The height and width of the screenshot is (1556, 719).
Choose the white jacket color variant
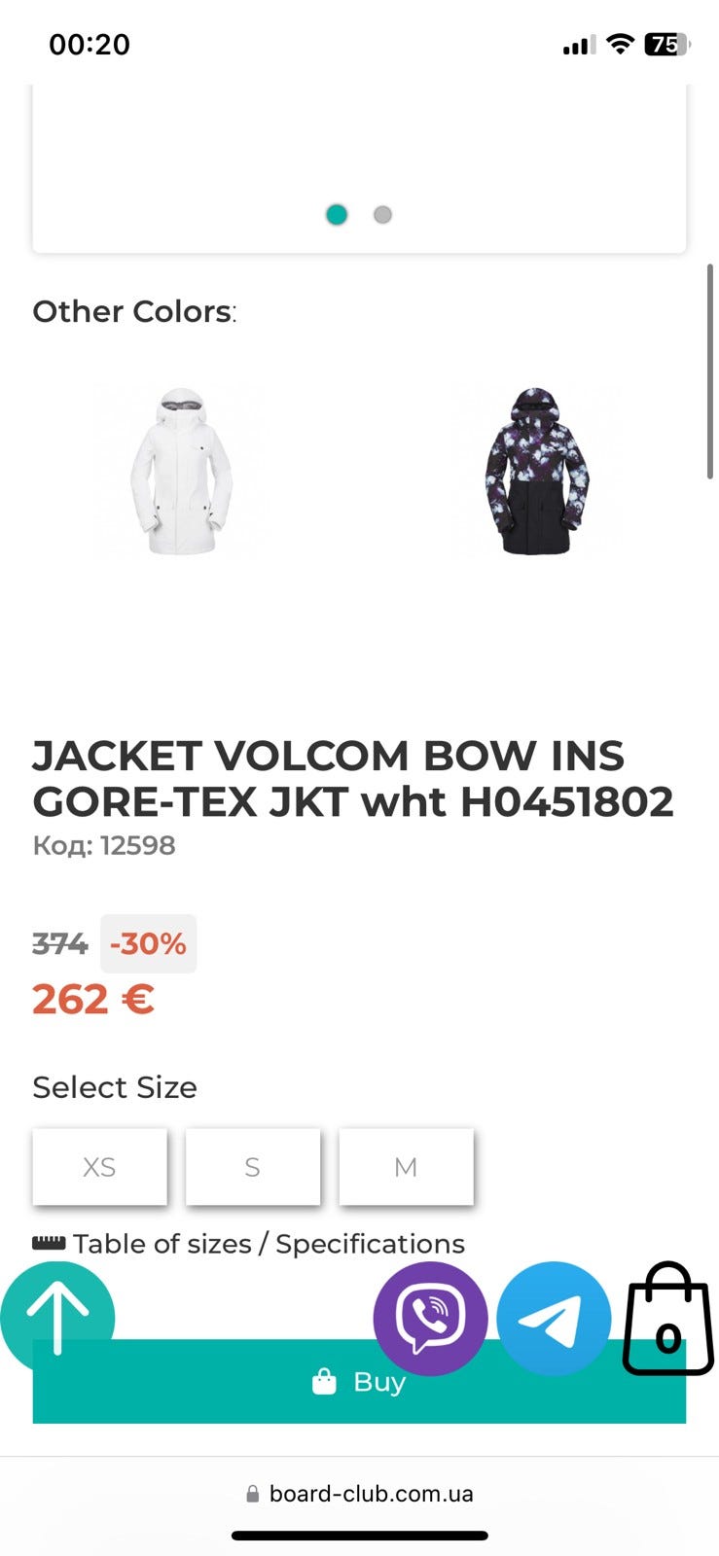click(x=182, y=472)
